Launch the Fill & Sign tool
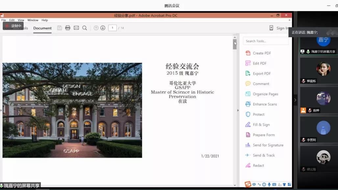 pos(261,124)
